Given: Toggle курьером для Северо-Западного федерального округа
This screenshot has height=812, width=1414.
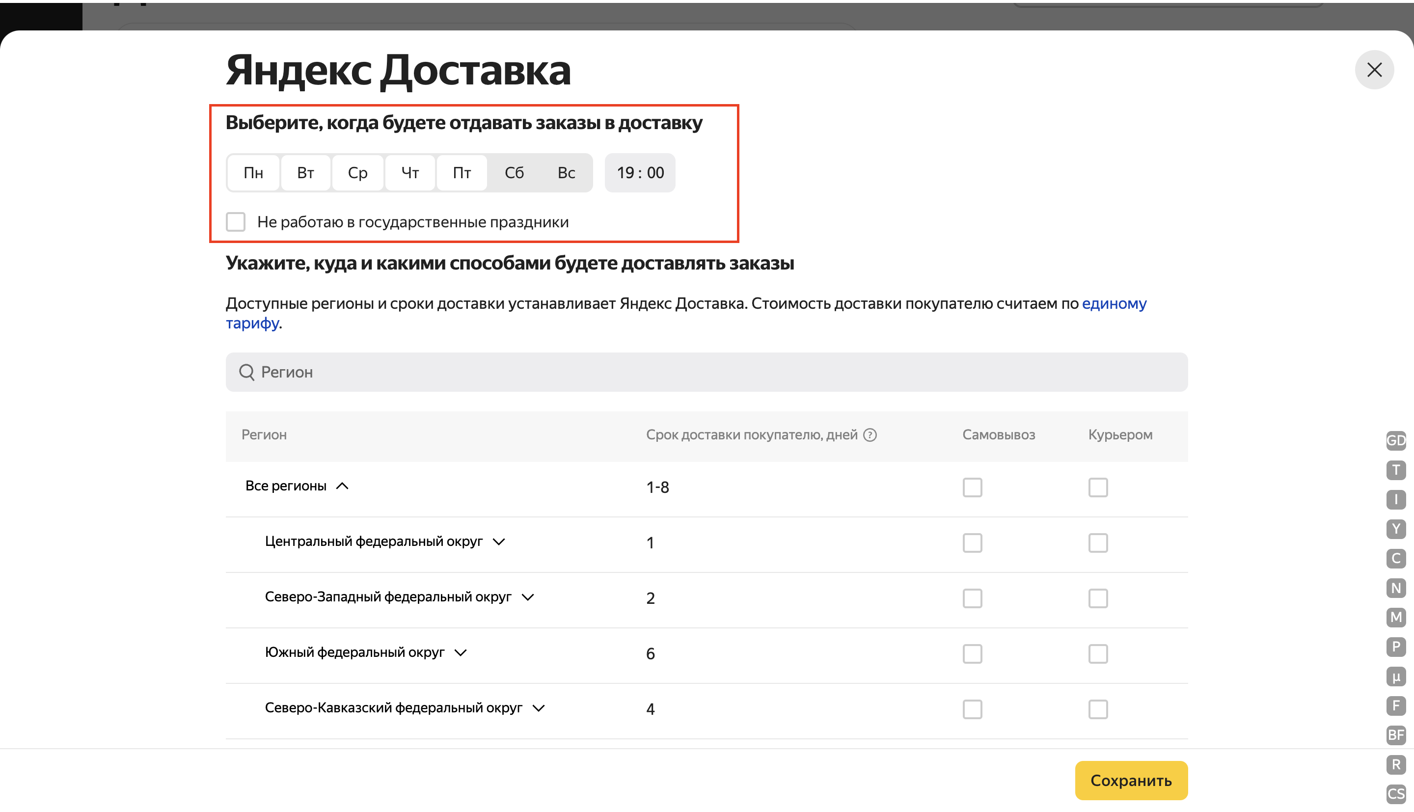Looking at the screenshot, I should coord(1098,596).
